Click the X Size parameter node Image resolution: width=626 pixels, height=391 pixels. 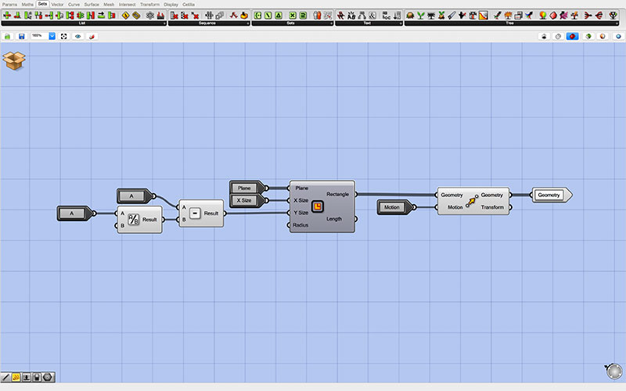247,200
